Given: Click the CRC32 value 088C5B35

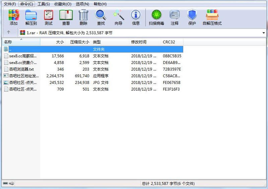Looking at the screenshot, I should 172,56.
